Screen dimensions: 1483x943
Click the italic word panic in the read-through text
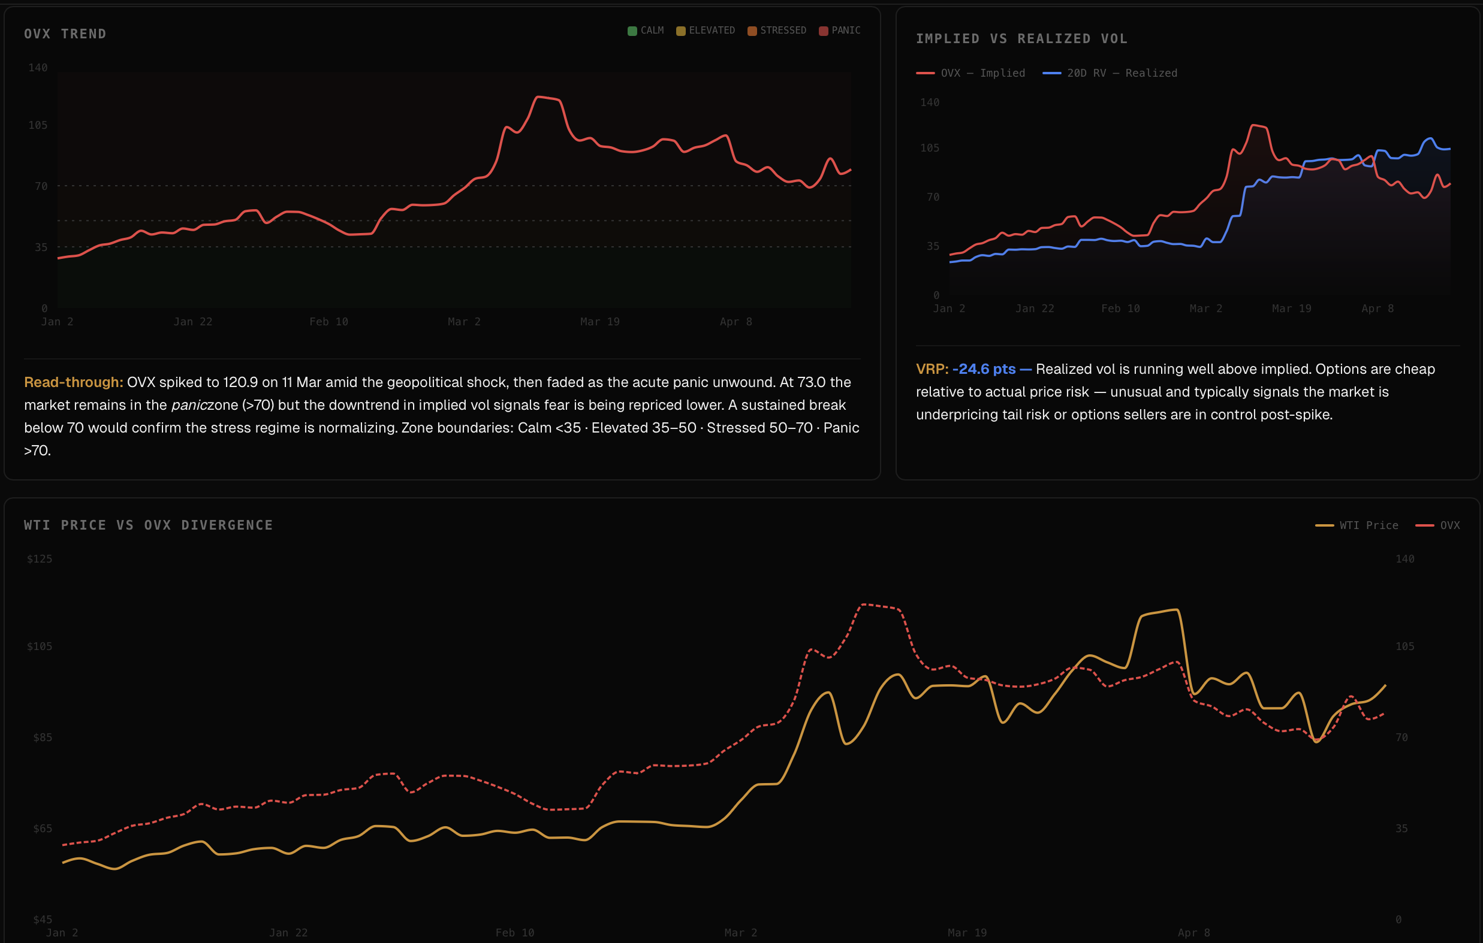[x=189, y=405]
